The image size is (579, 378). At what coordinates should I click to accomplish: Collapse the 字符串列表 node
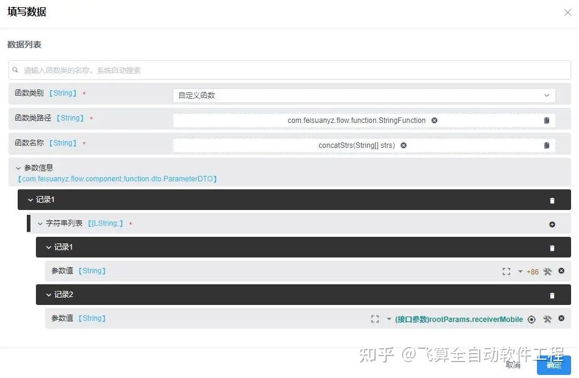tap(40, 224)
